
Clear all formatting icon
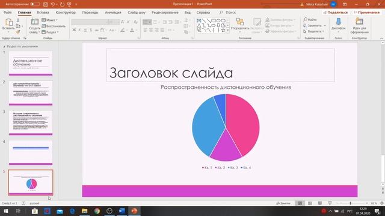pyautogui.click(x=135, y=22)
